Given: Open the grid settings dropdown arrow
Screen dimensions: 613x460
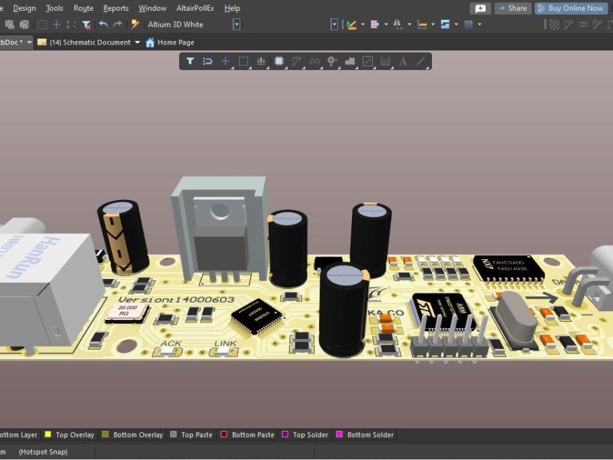Looking at the screenshot, I should [x=479, y=25].
